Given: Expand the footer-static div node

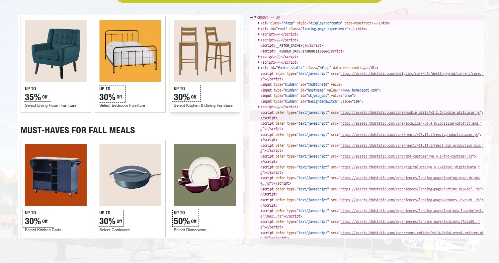Looking at the screenshot, I should [259, 68].
